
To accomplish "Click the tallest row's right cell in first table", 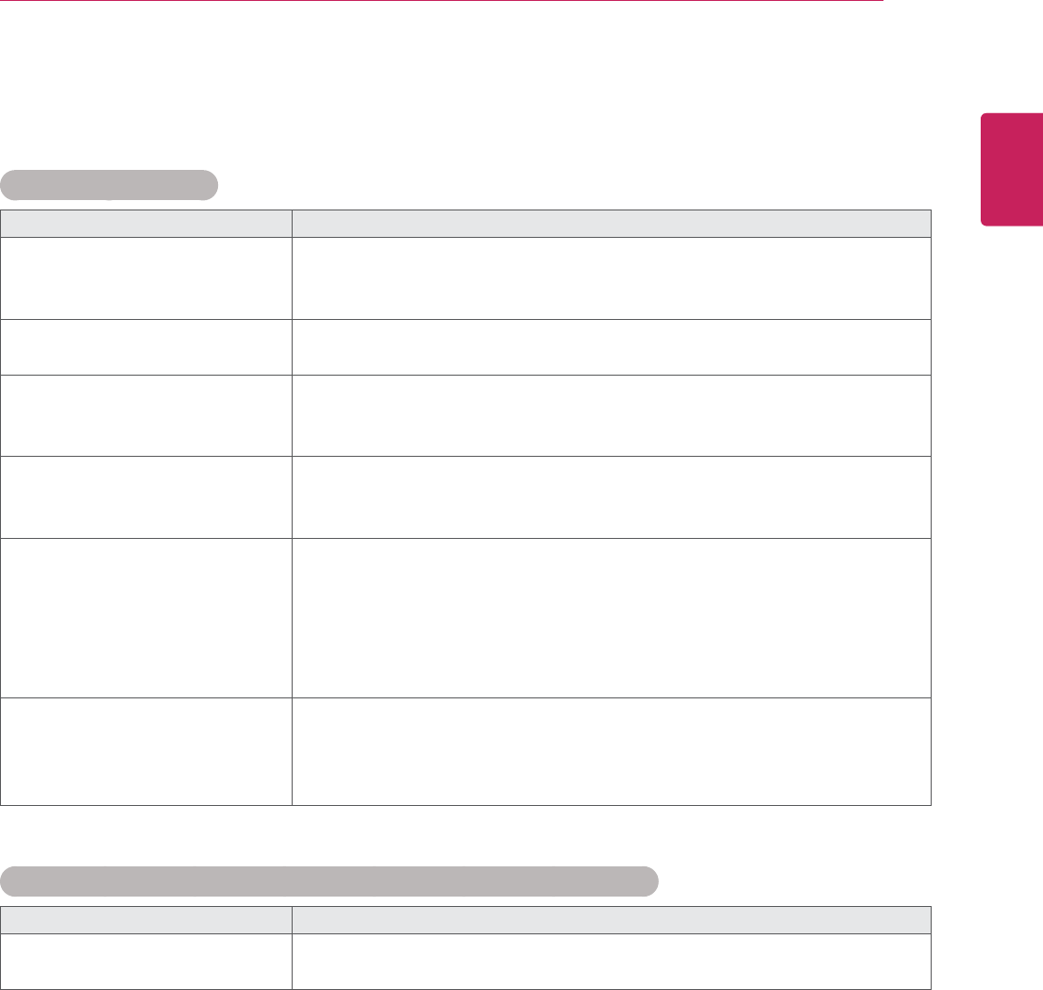I will (611, 618).
